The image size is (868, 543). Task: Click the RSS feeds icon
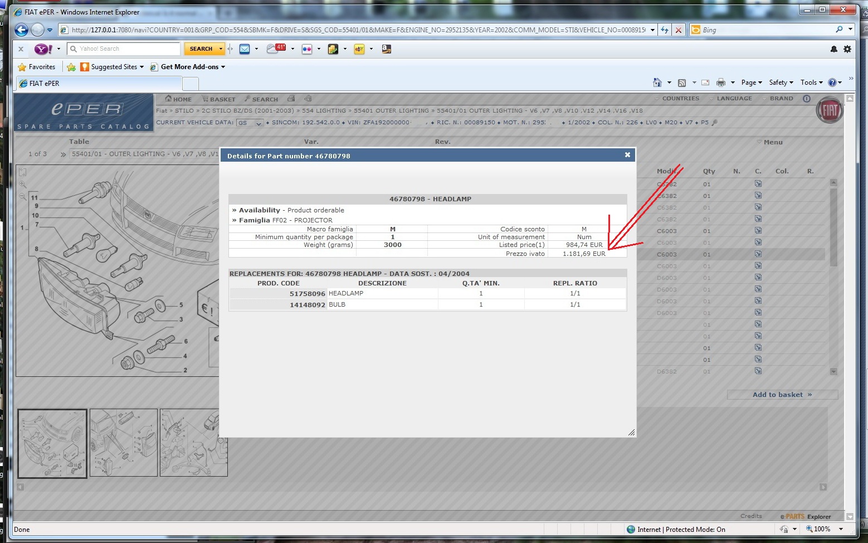pos(682,83)
